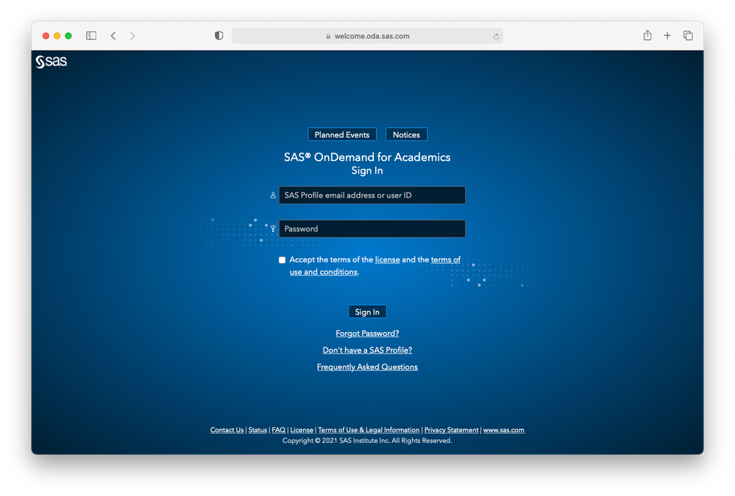The image size is (735, 496).
Task: Click the welcome.oda.sas.com address bar
Action: click(x=367, y=36)
